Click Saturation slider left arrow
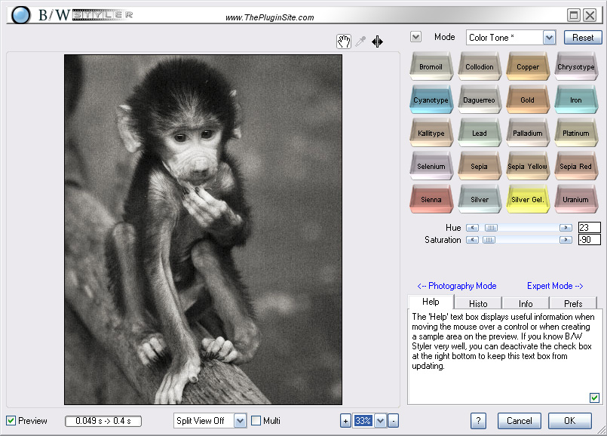 [472, 240]
